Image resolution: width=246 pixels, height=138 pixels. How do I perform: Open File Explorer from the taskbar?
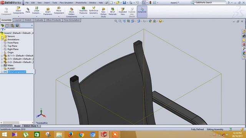[x=59, y=135]
